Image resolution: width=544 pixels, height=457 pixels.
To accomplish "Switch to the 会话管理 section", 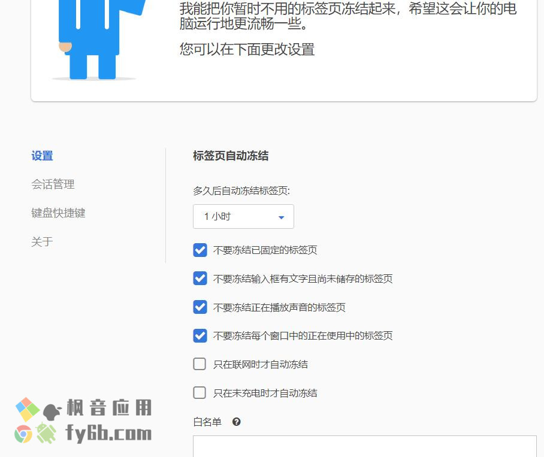I will [x=53, y=184].
